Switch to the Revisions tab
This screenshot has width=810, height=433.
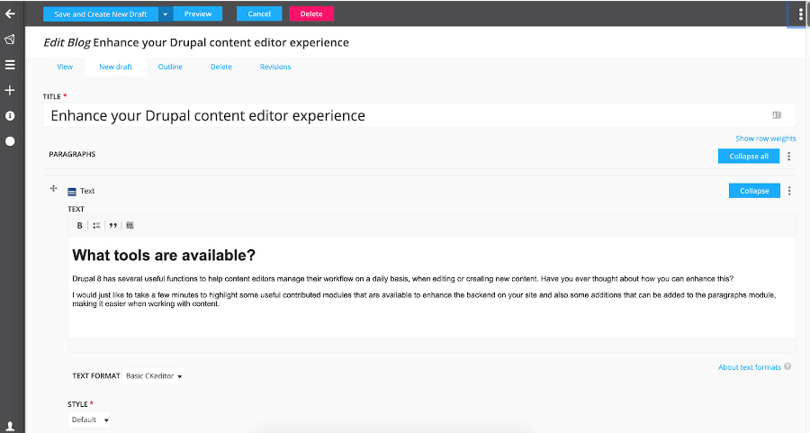pyautogui.click(x=275, y=67)
